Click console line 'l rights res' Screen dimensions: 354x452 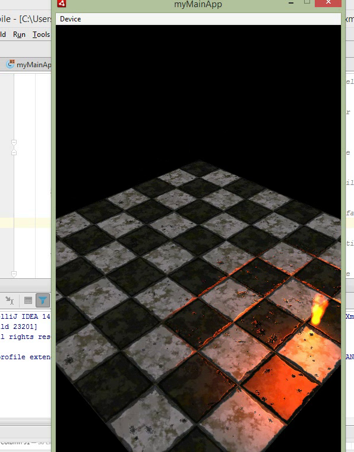25,337
